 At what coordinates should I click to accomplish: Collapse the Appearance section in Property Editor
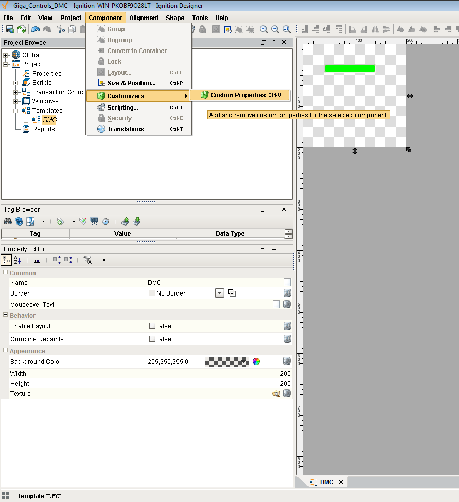click(x=6, y=351)
